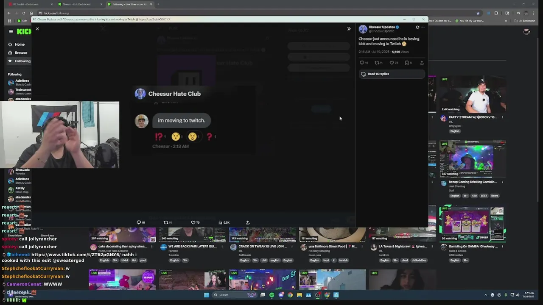543x305 pixels.
Task: Click heart icon in bottom image action bar
Action: [x=193, y=222]
